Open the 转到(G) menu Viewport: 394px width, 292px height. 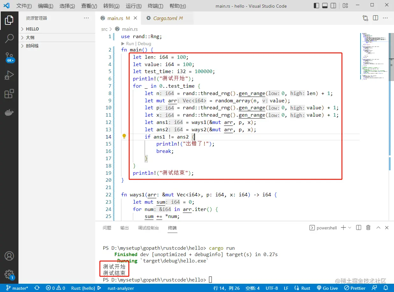[x=111, y=6]
